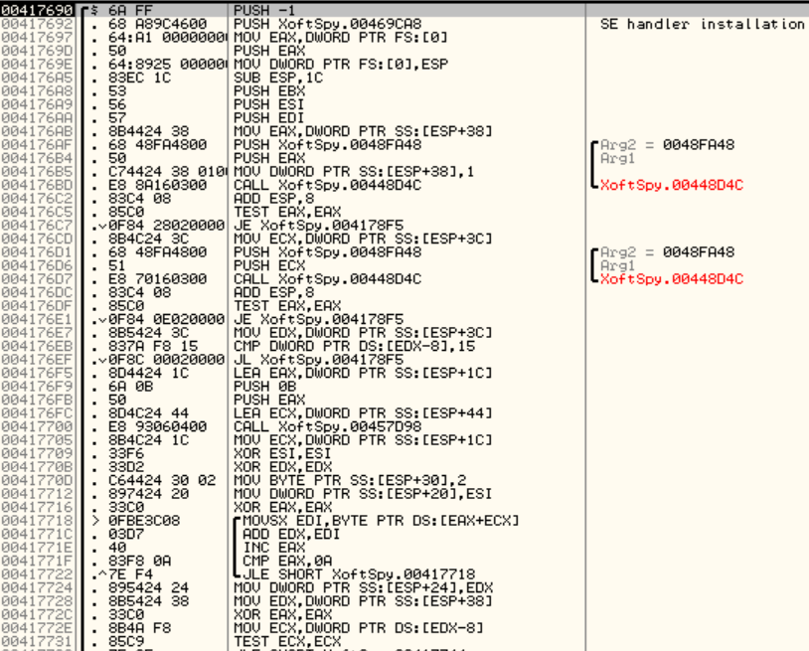Select LEA ECX,DWORD PTR SS:[ESP+44] line
This screenshot has width=809, height=651.
click(363, 412)
